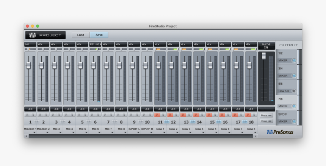Viewport: 326px width, 166px height.
Task: Solo channel 18 Daw 8
Action: click(254, 115)
